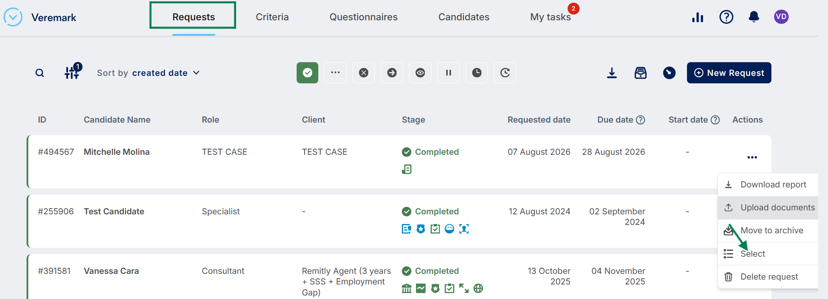Viewport: 828px width, 299px height.
Task: Expand the Veremark logo chevron
Action: [13, 17]
